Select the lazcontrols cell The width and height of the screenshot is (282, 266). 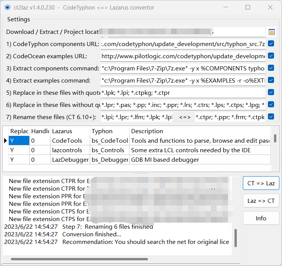[70, 150]
